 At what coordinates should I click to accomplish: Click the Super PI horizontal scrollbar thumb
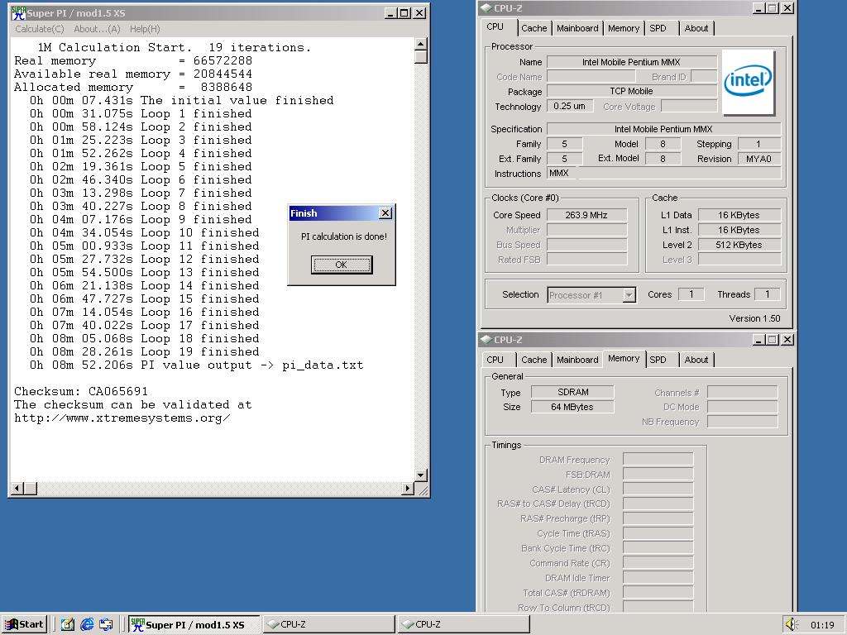(x=31, y=489)
